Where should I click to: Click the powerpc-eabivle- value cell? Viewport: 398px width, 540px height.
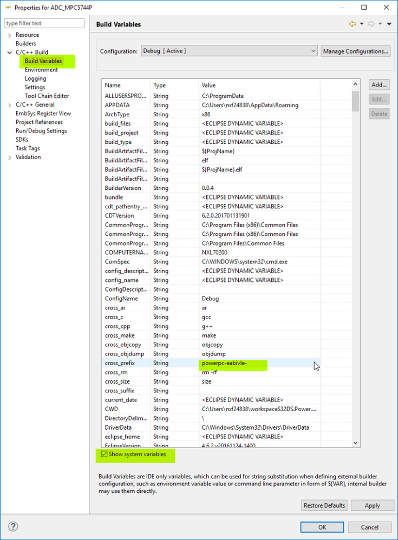tap(259, 363)
